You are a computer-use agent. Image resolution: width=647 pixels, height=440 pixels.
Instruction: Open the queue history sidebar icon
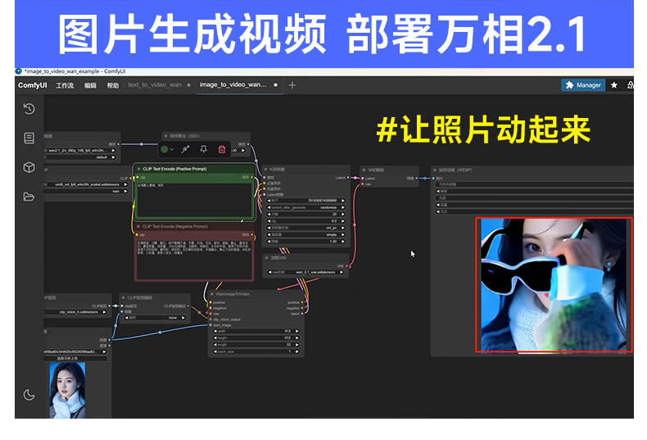click(x=29, y=109)
